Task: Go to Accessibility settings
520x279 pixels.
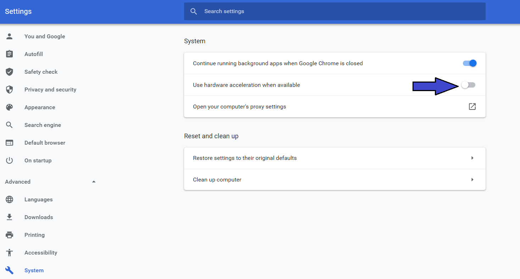Action: tap(41, 252)
